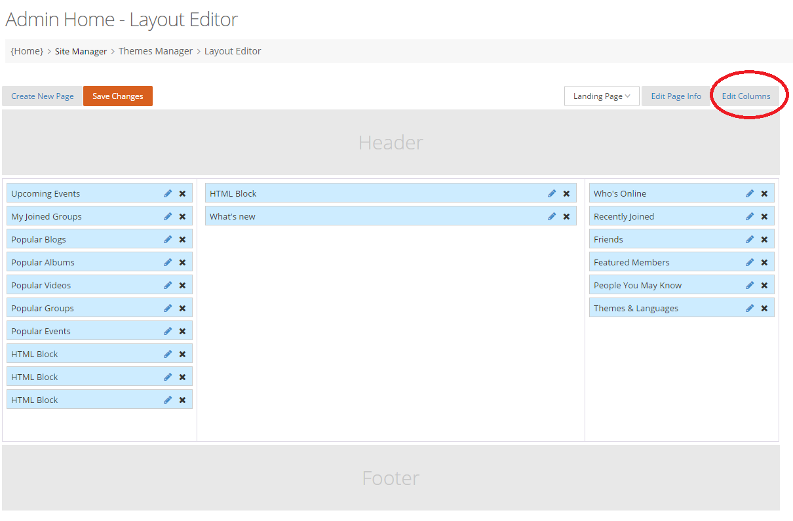Edit the People You May Know block

(750, 285)
